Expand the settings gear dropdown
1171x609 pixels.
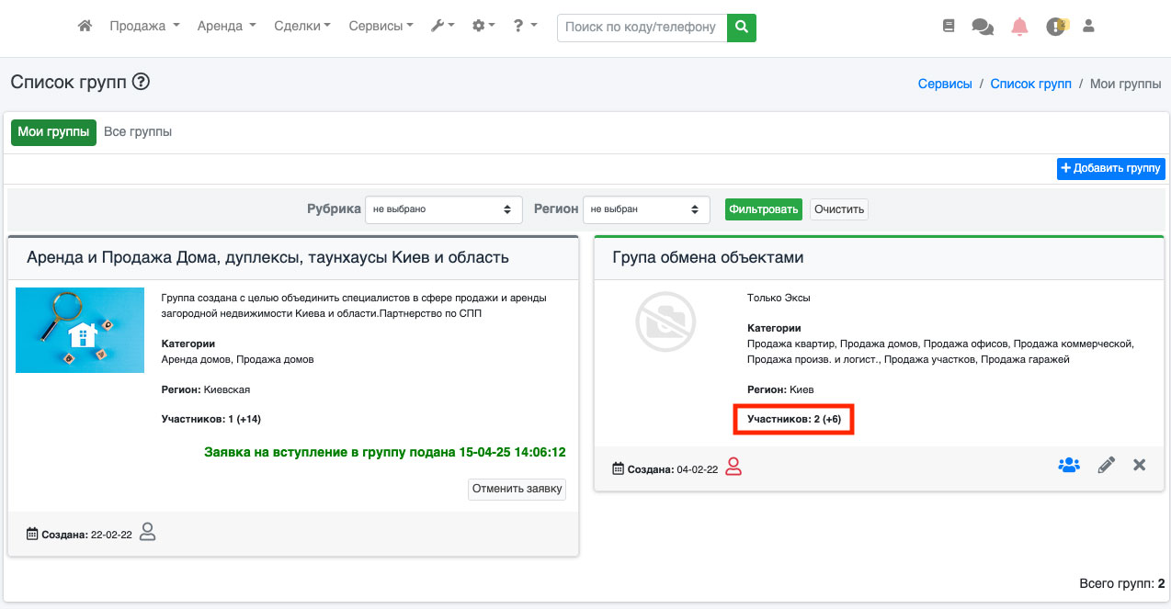pos(483,27)
